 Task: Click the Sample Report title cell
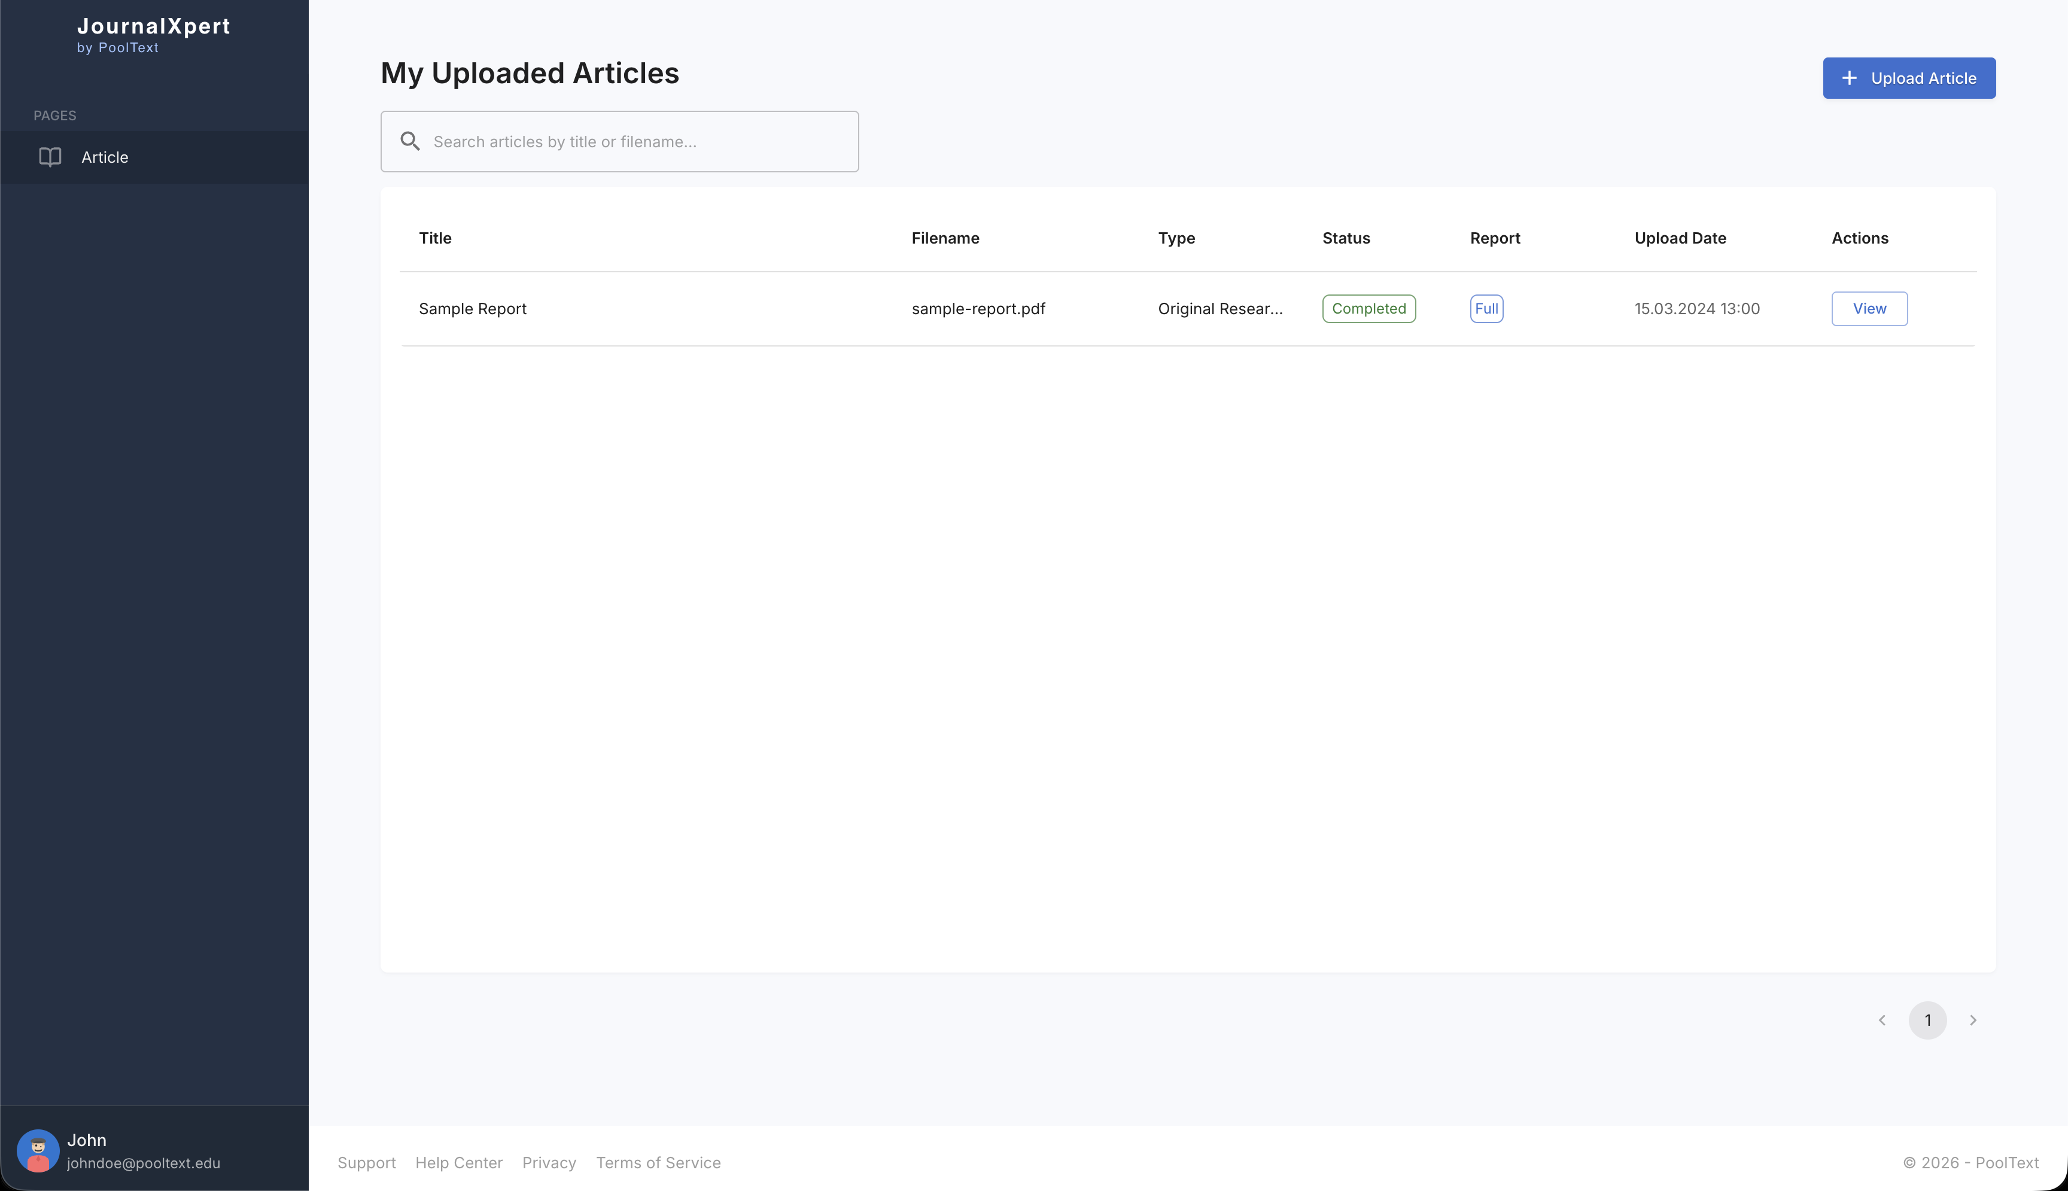pyautogui.click(x=473, y=308)
